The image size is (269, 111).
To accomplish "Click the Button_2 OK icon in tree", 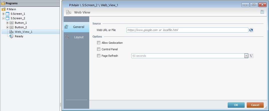I will pyautogui.click(x=11, y=27).
